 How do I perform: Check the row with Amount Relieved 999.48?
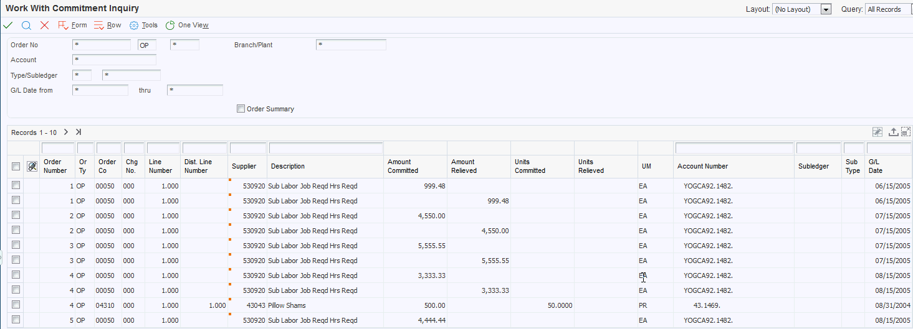point(16,200)
